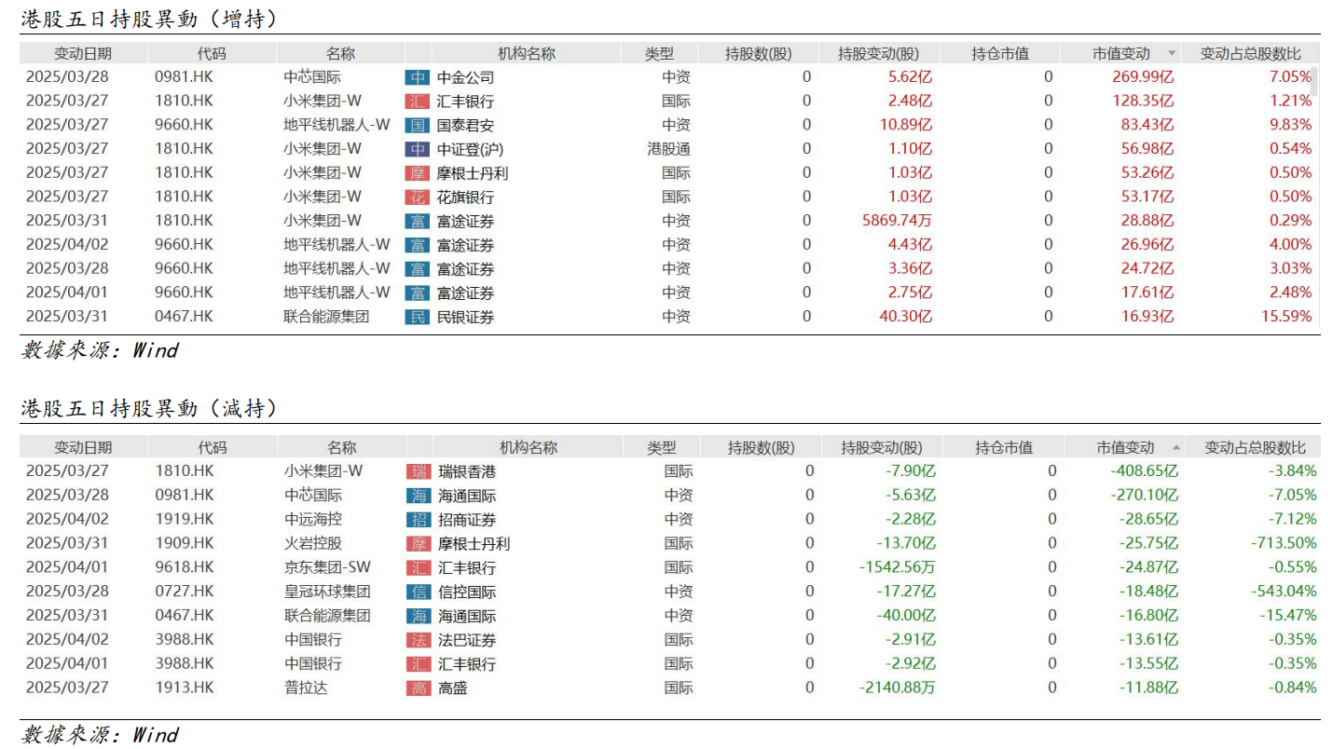Click the 富途证券 badge in the 26.96亿 row
This screenshot has width=1333, height=749.
point(419,245)
